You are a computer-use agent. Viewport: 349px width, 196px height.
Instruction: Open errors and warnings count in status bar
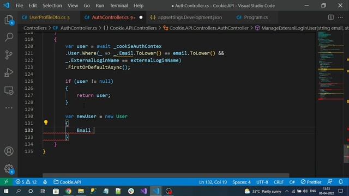click(26, 182)
